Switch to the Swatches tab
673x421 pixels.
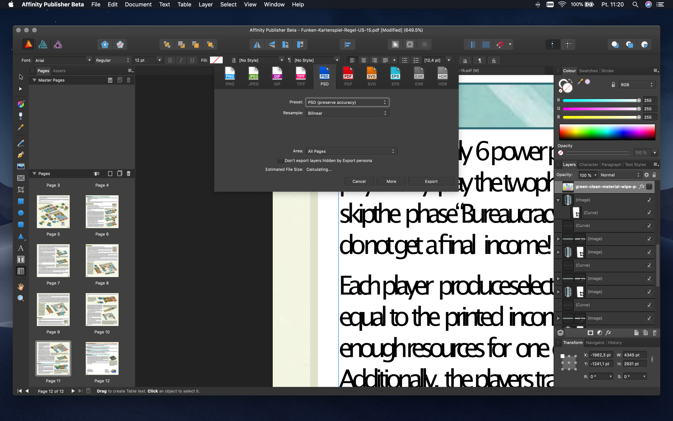click(588, 71)
